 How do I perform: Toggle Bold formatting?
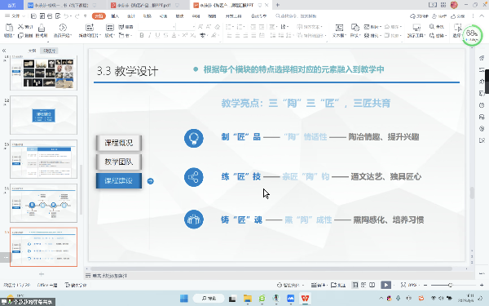pos(142,36)
